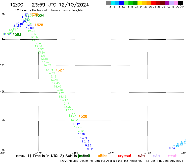Click the black legend swatch above (ft)
The image size is (186, 163).
pyautogui.click(x=180, y=3)
